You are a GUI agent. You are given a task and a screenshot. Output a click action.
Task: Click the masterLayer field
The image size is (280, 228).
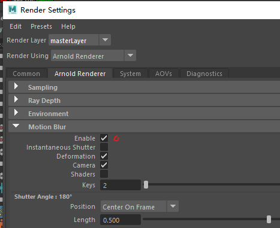(74, 40)
